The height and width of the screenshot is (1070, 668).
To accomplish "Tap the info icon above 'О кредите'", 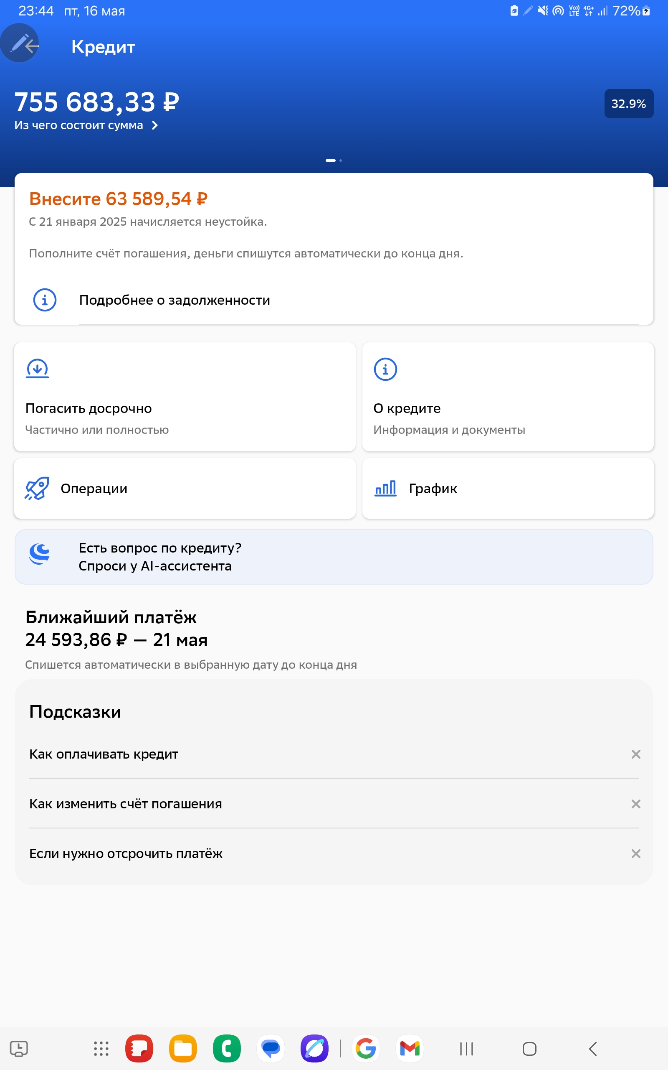I will click(385, 369).
